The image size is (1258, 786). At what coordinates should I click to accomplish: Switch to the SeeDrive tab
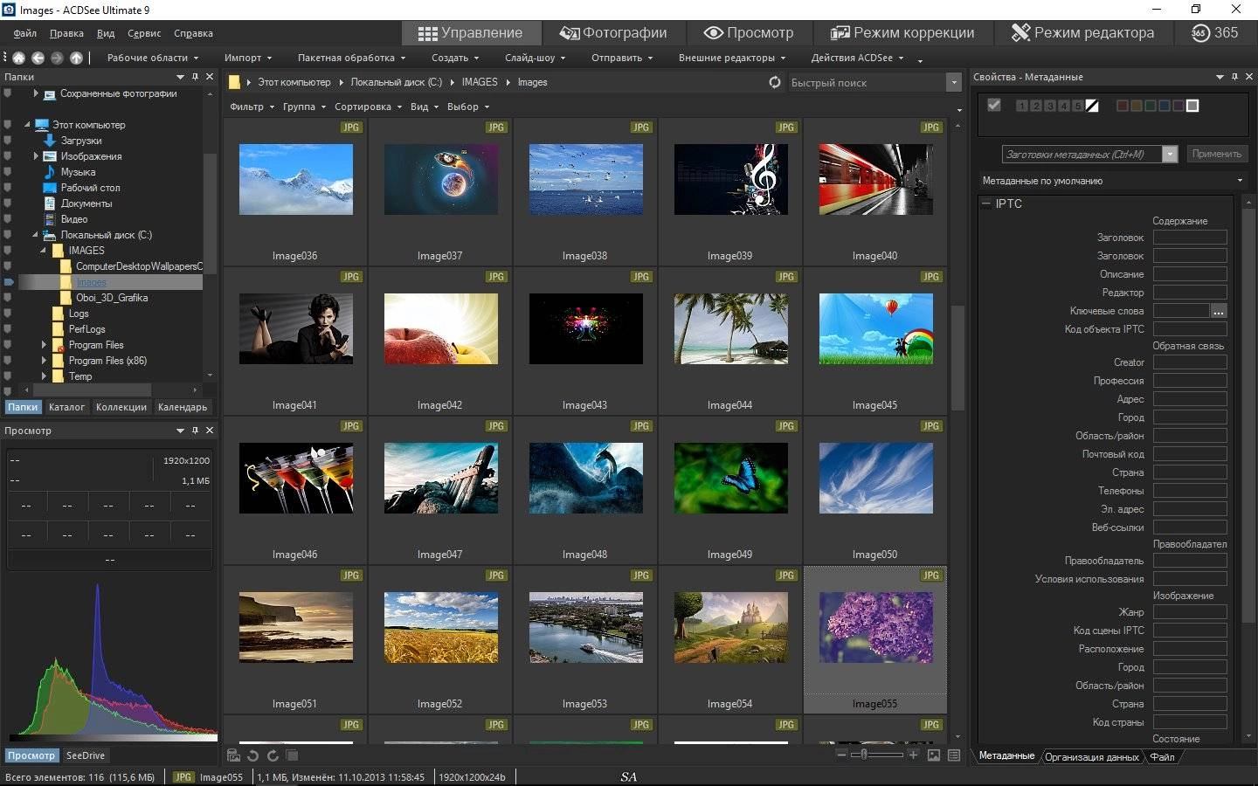86,755
